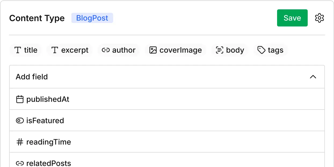
Task: Click the text icon on title chip
Action: point(18,50)
